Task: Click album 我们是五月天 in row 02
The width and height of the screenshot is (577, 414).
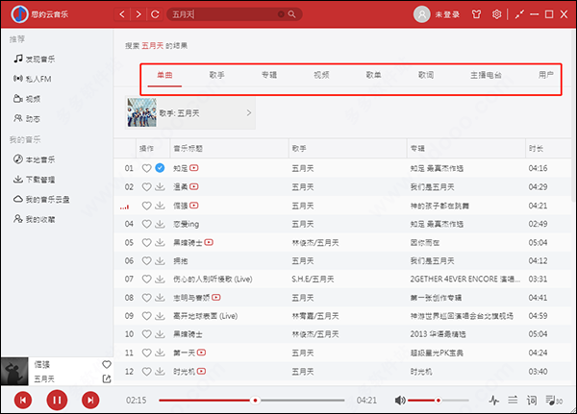Action: click(x=433, y=187)
